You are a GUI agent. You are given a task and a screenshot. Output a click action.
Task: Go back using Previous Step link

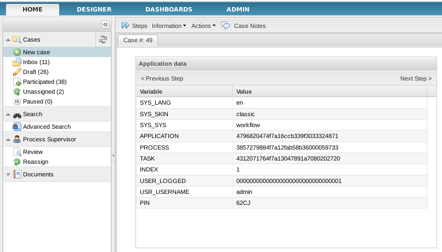tap(162, 78)
